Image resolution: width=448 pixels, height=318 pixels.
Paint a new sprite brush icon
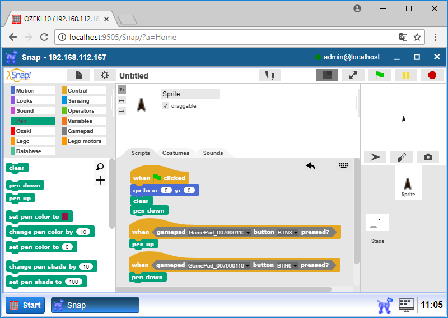tap(402, 157)
